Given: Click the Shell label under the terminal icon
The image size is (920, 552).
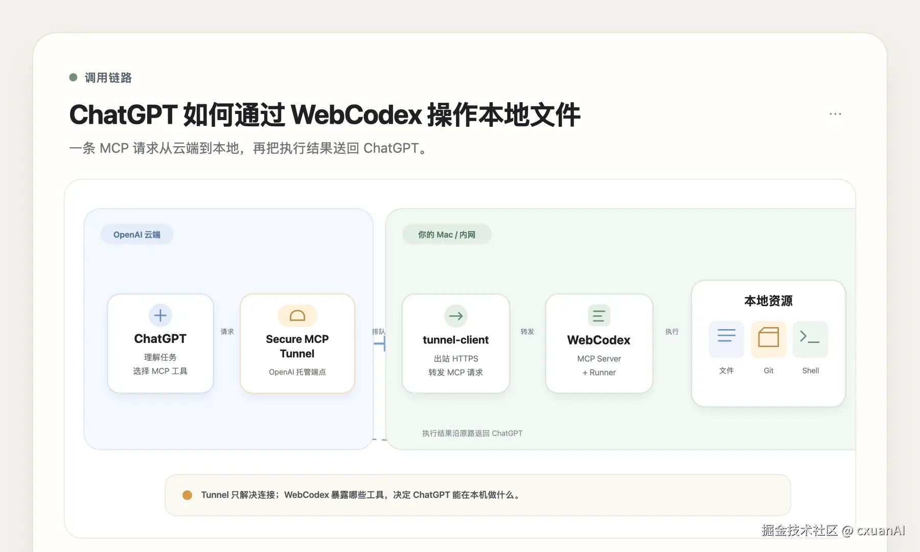Looking at the screenshot, I should 811,371.
